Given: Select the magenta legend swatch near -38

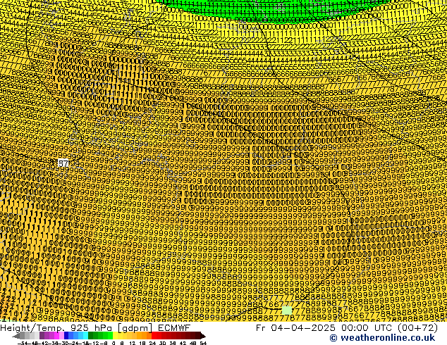Looking at the screenshot, I should 56,335.
